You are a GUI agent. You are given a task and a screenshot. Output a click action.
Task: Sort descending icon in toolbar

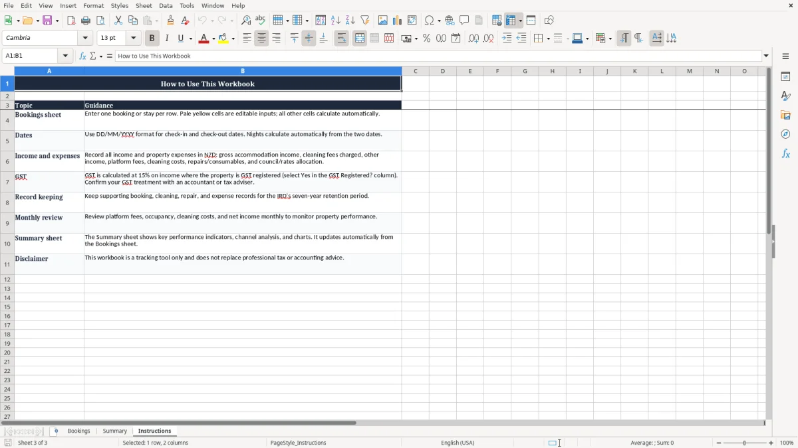click(350, 21)
